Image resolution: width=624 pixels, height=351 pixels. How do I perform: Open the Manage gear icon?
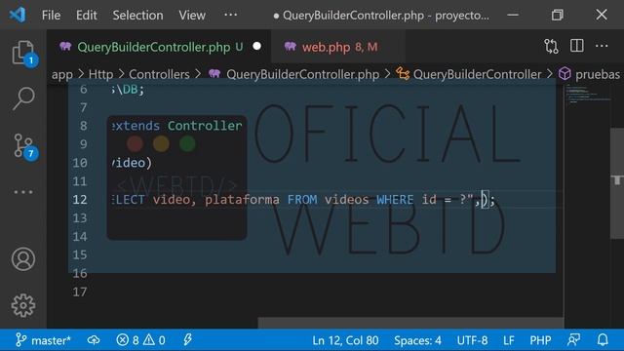coord(23,305)
